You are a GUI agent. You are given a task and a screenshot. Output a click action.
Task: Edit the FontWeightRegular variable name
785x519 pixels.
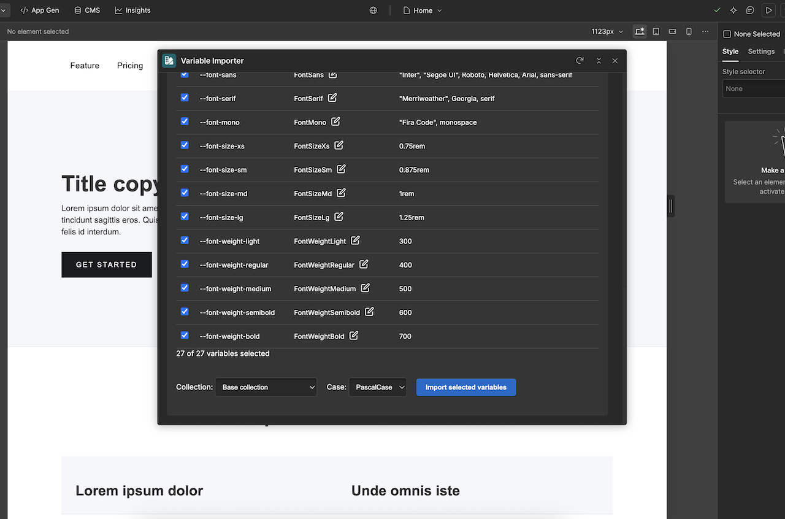(x=364, y=264)
